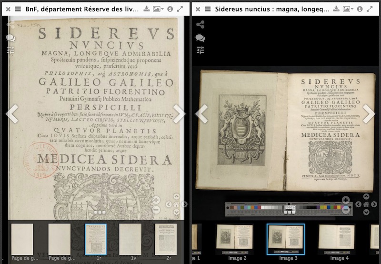Select second 'Page de g...' thumbnail
The image size is (381, 264).
(59, 239)
